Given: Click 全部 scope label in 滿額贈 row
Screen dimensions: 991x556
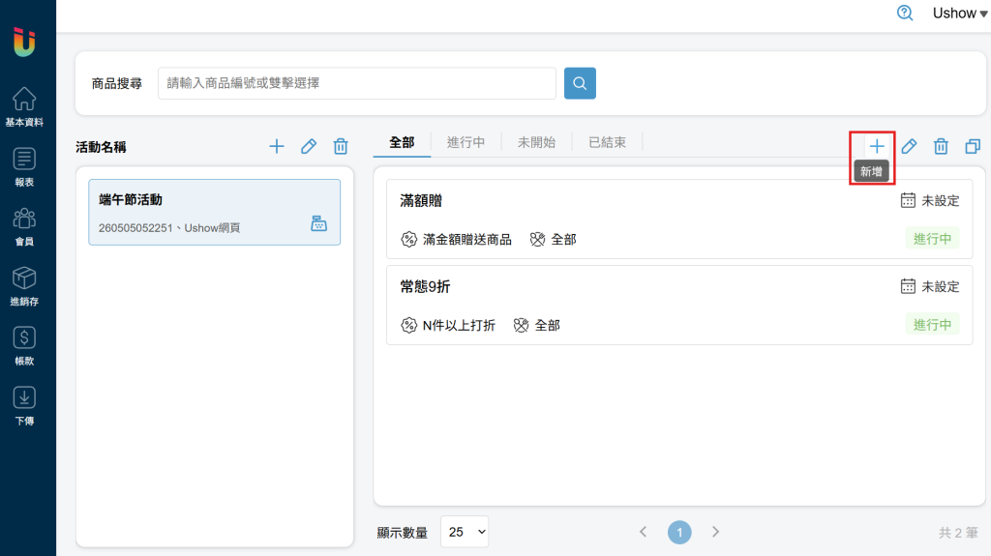Looking at the screenshot, I should point(564,240).
